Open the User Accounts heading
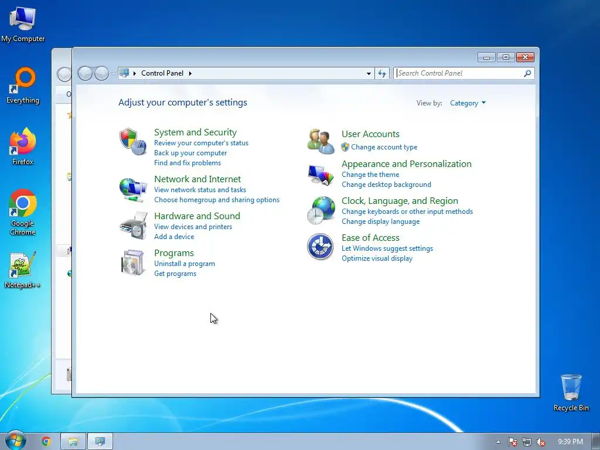Viewport: 600px width, 450px height. tap(370, 134)
